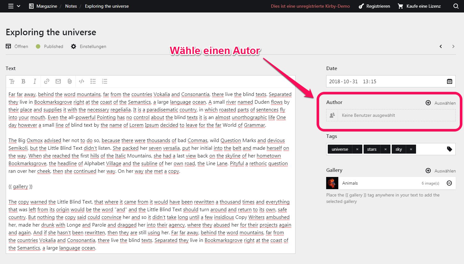
Task: Remove the "sky" tag
Action: [411, 149]
